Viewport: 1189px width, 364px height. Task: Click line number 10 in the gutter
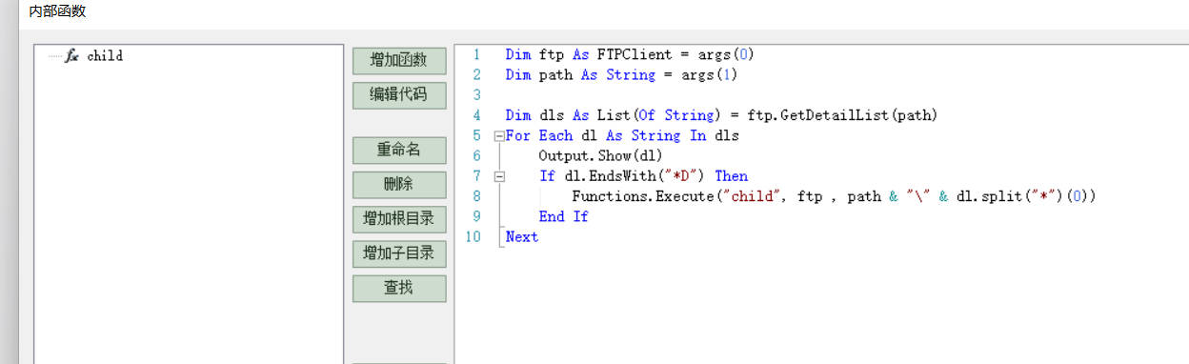(474, 236)
